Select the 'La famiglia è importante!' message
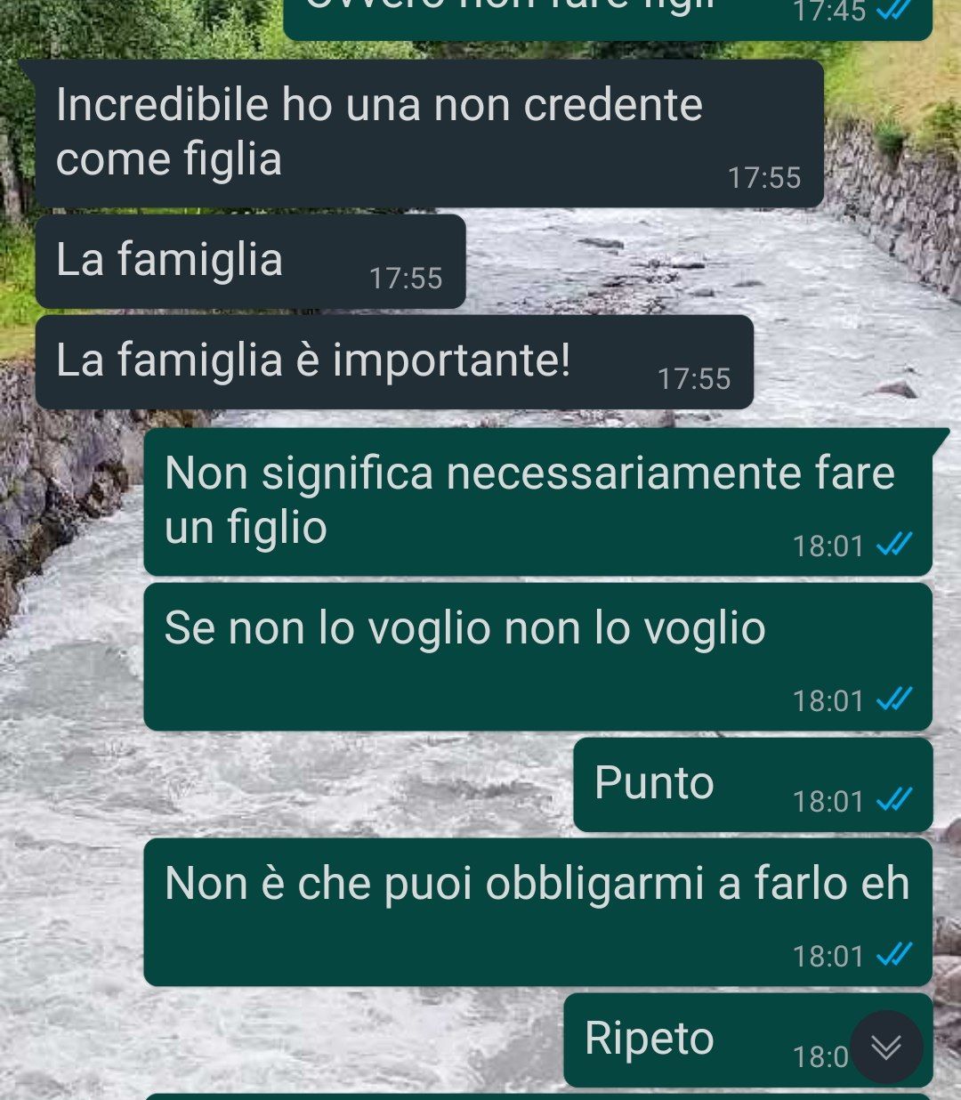 click(x=394, y=361)
